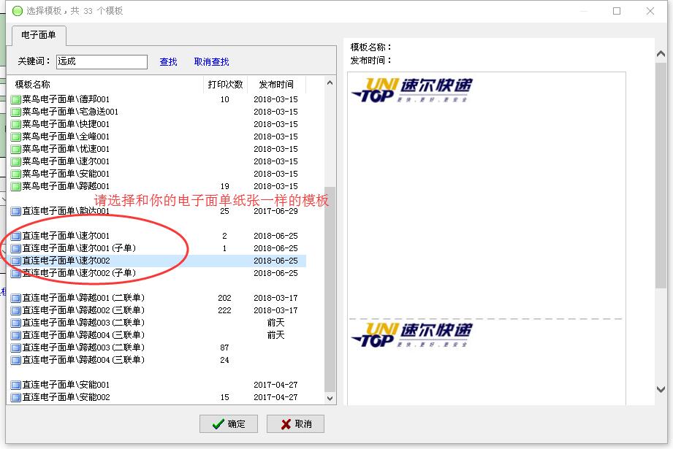The width and height of the screenshot is (673, 449).
Task: Sort by the 模板名称 column header
Action: 106,85
